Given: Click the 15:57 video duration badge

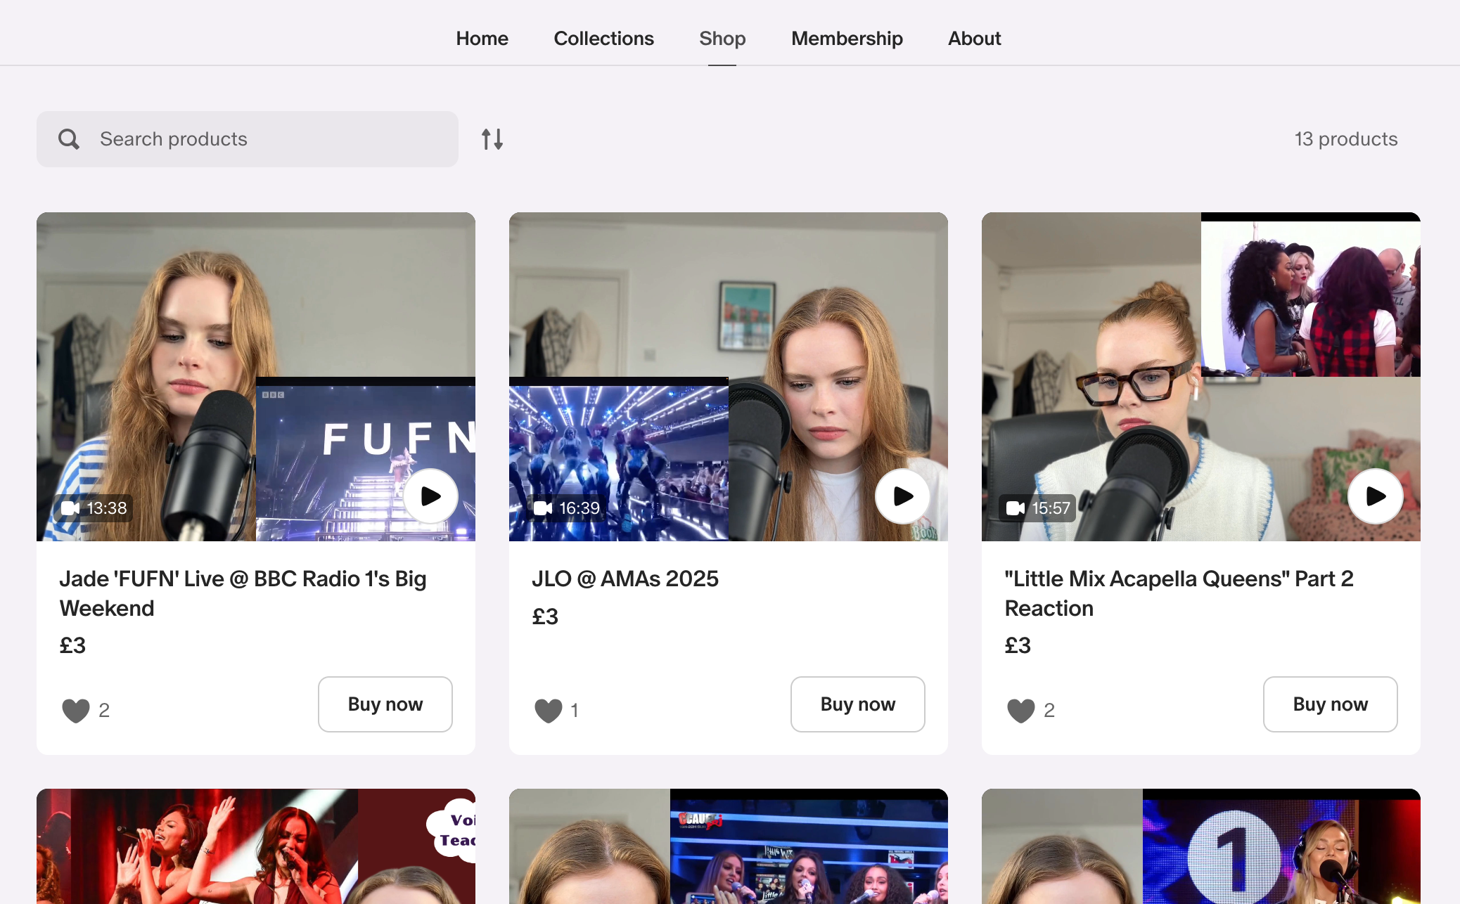Looking at the screenshot, I should [1038, 508].
